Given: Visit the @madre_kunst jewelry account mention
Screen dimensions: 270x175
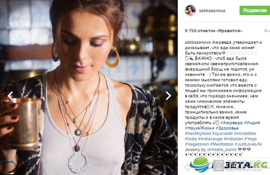Looking at the screenshot, I should click(x=222, y=150).
